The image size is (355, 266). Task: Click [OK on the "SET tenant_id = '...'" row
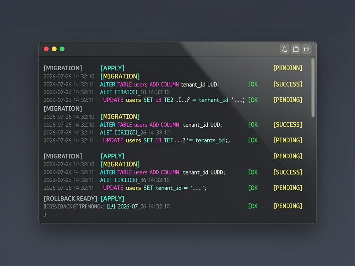pyautogui.click(x=253, y=188)
